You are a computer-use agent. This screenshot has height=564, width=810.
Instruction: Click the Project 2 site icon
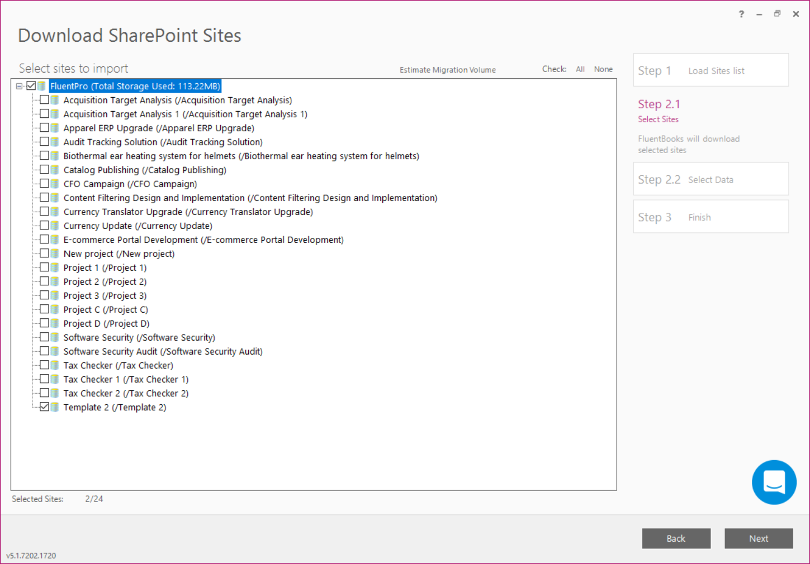(x=55, y=281)
